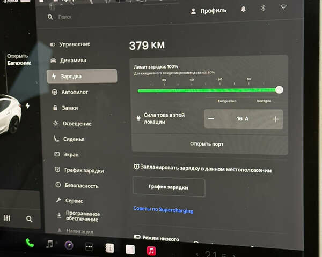This screenshot has height=257, width=322.
Task: Open Bluetooth settings icon
Action: pos(263,8)
